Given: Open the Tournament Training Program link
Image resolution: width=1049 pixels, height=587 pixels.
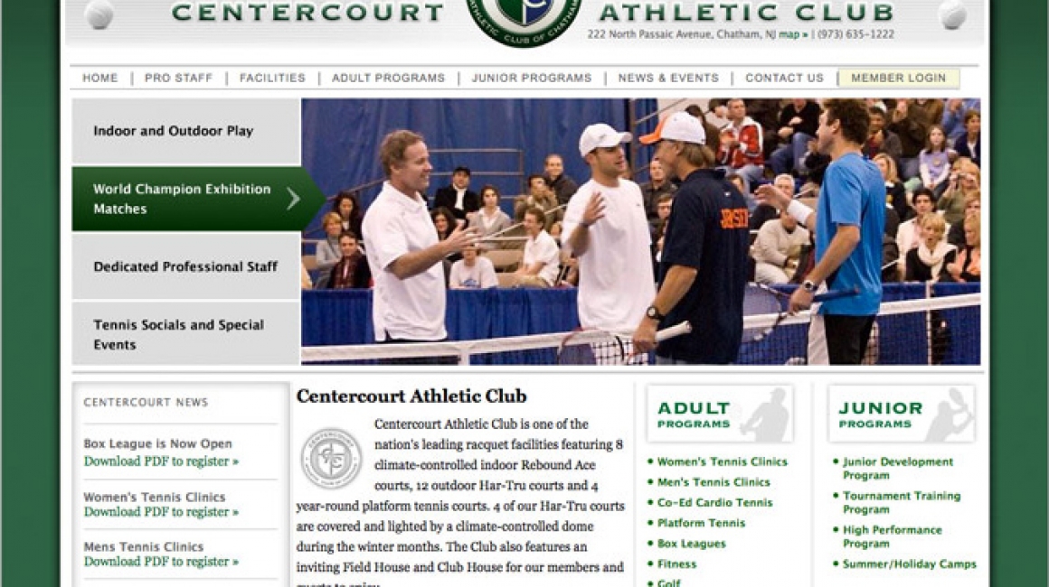Looking at the screenshot, I should pos(902,502).
